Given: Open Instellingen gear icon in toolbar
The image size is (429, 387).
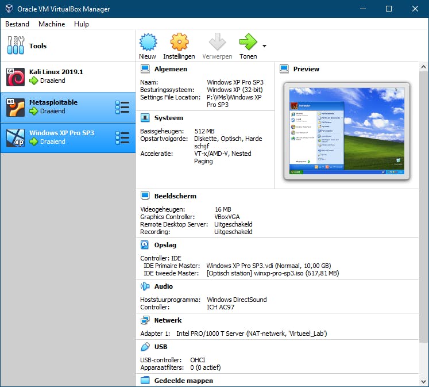Looking at the screenshot, I should 179,43.
